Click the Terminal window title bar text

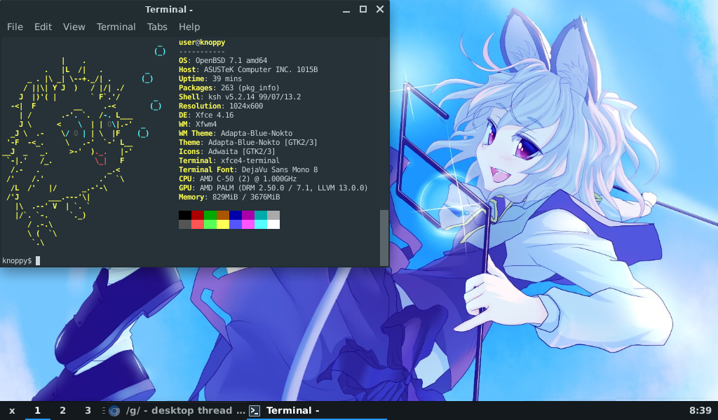click(x=168, y=9)
